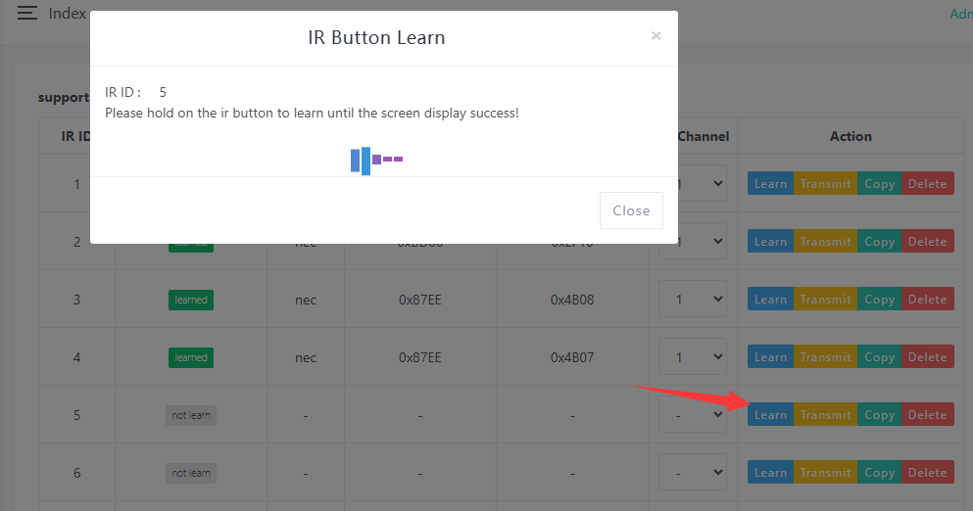Click the not learn badge for IR ID 5
This screenshot has height=511, width=973.
(191, 415)
